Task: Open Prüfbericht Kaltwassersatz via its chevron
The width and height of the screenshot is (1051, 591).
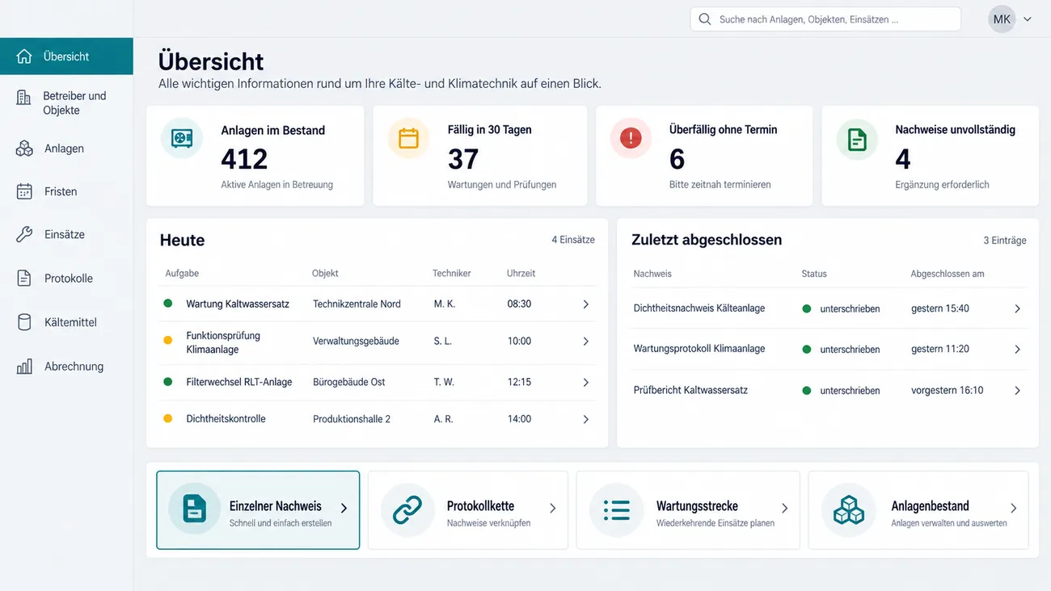Action: tap(1017, 391)
